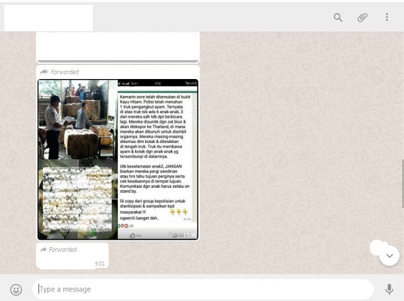The image size is (404, 301).
Task: Click the 'Forwarded' label above the image
Action: point(64,72)
